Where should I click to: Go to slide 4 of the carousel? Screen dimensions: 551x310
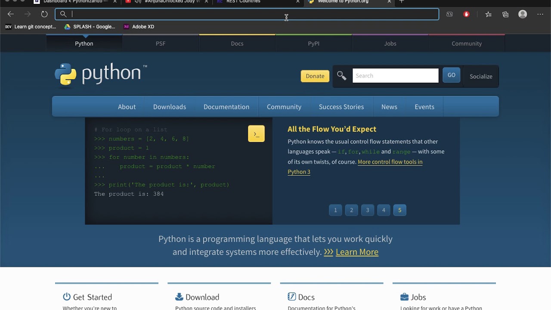[384, 210]
